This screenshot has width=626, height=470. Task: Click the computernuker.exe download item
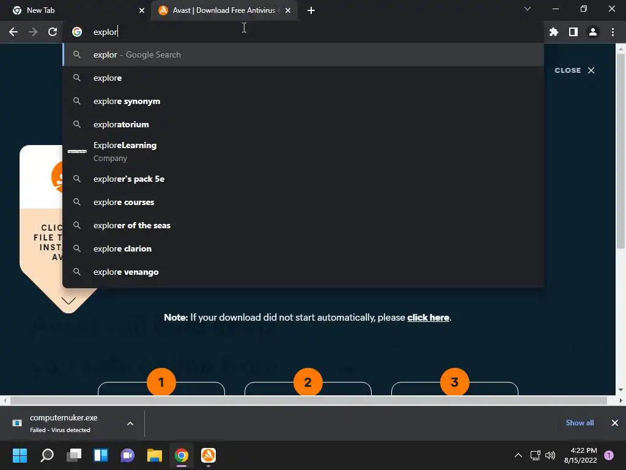[x=64, y=423]
